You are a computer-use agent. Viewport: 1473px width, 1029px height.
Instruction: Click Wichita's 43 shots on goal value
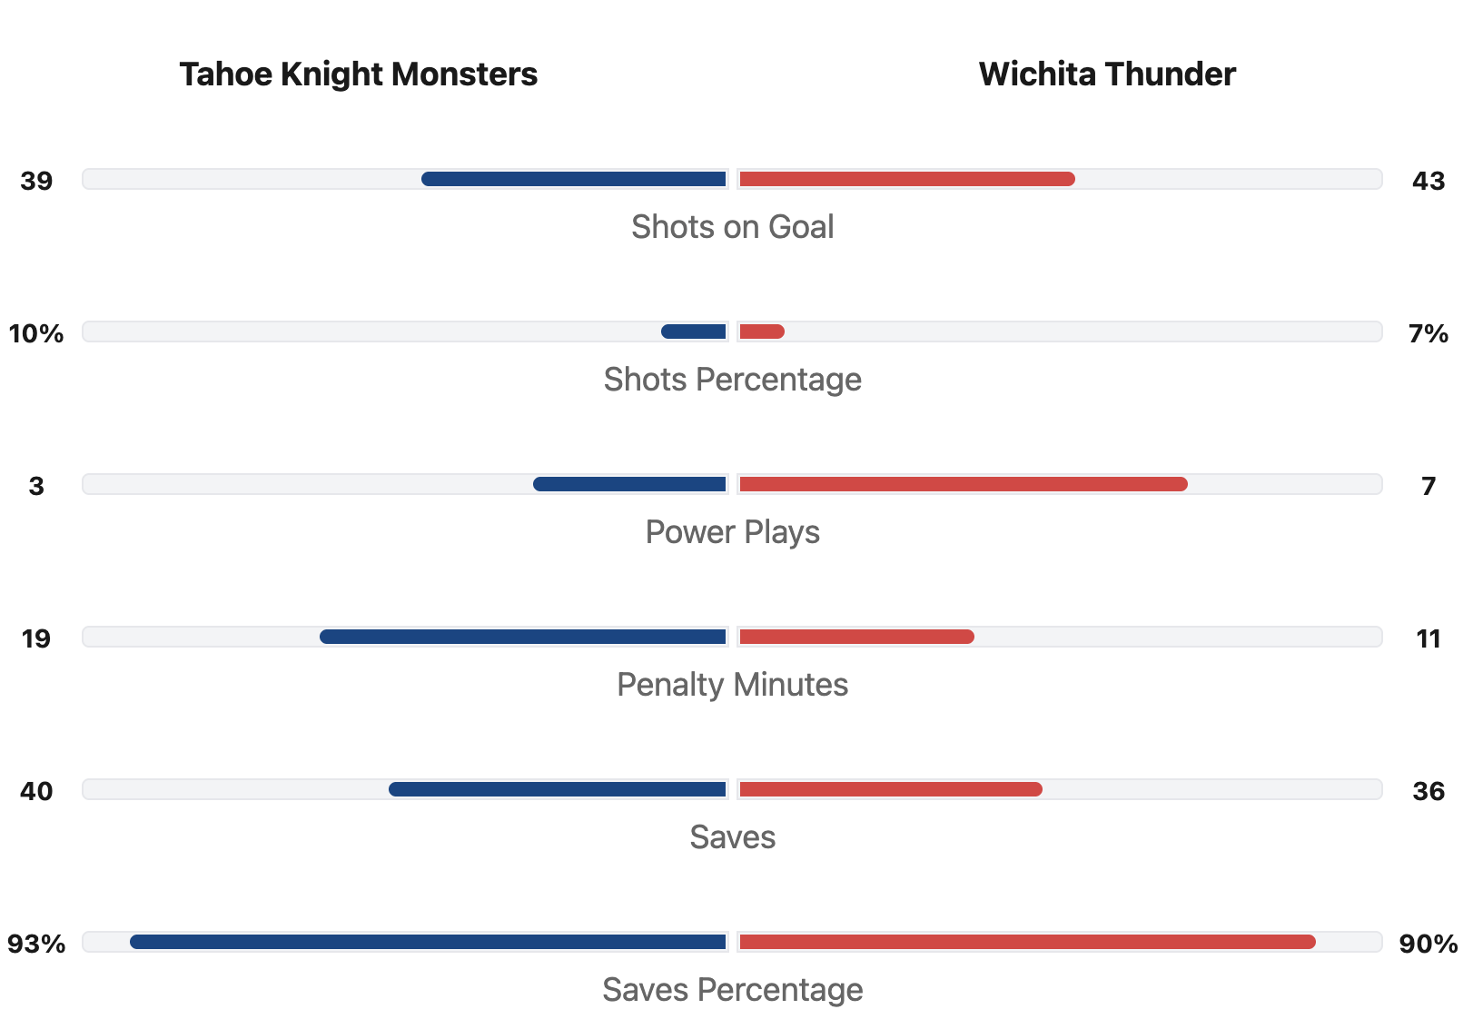[x=1429, y=181]
